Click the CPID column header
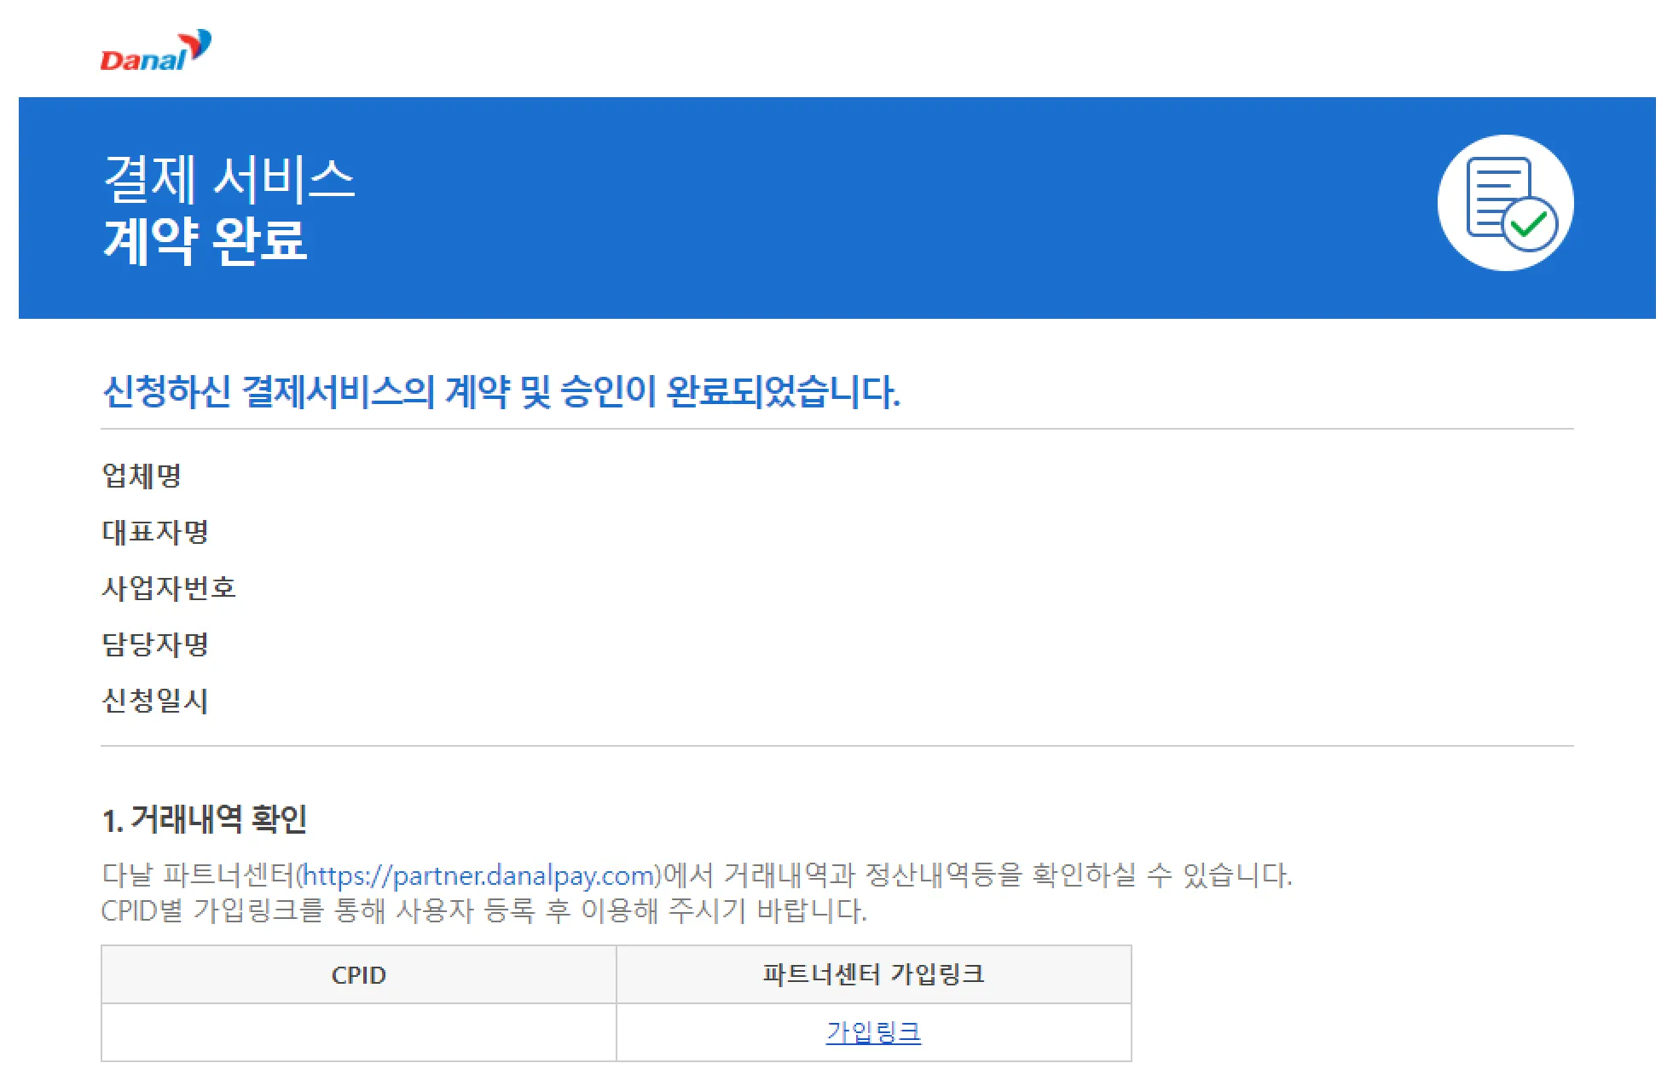This screenshot has height=1086, width=1673. click(x=358, y=974)
